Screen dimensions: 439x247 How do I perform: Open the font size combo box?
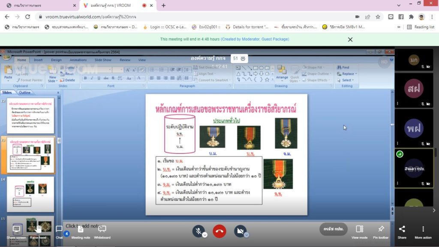tap(117, 70)
